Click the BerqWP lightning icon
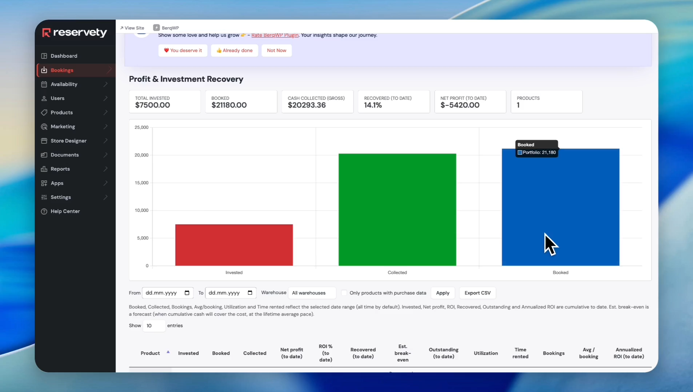This screenshot has width=693, height=392. tap(156, 28)
